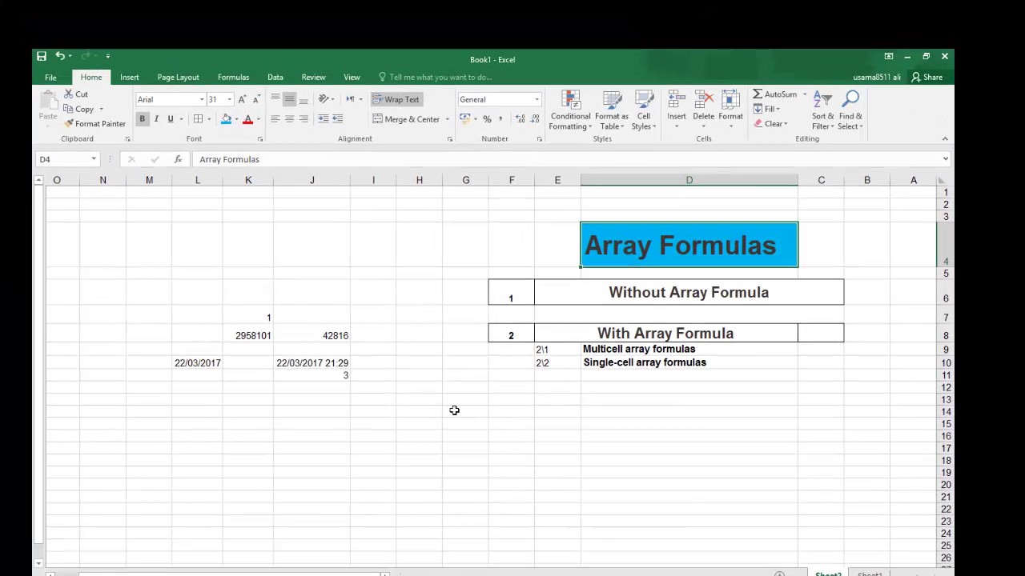Screen dimensions: 1025x576
Task: Activate the Format Painter brush
Action: (x=94, y=124)
